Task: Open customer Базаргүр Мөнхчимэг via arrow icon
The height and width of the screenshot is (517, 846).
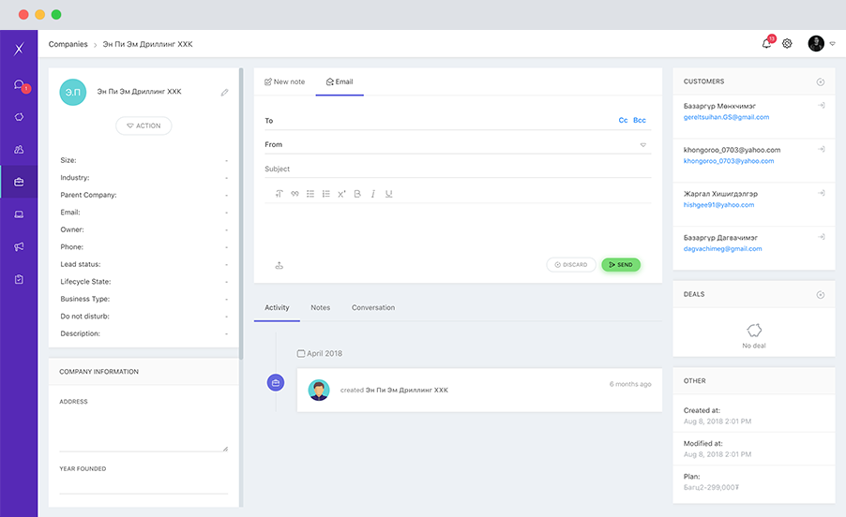Action: click(x=821, y=106)
